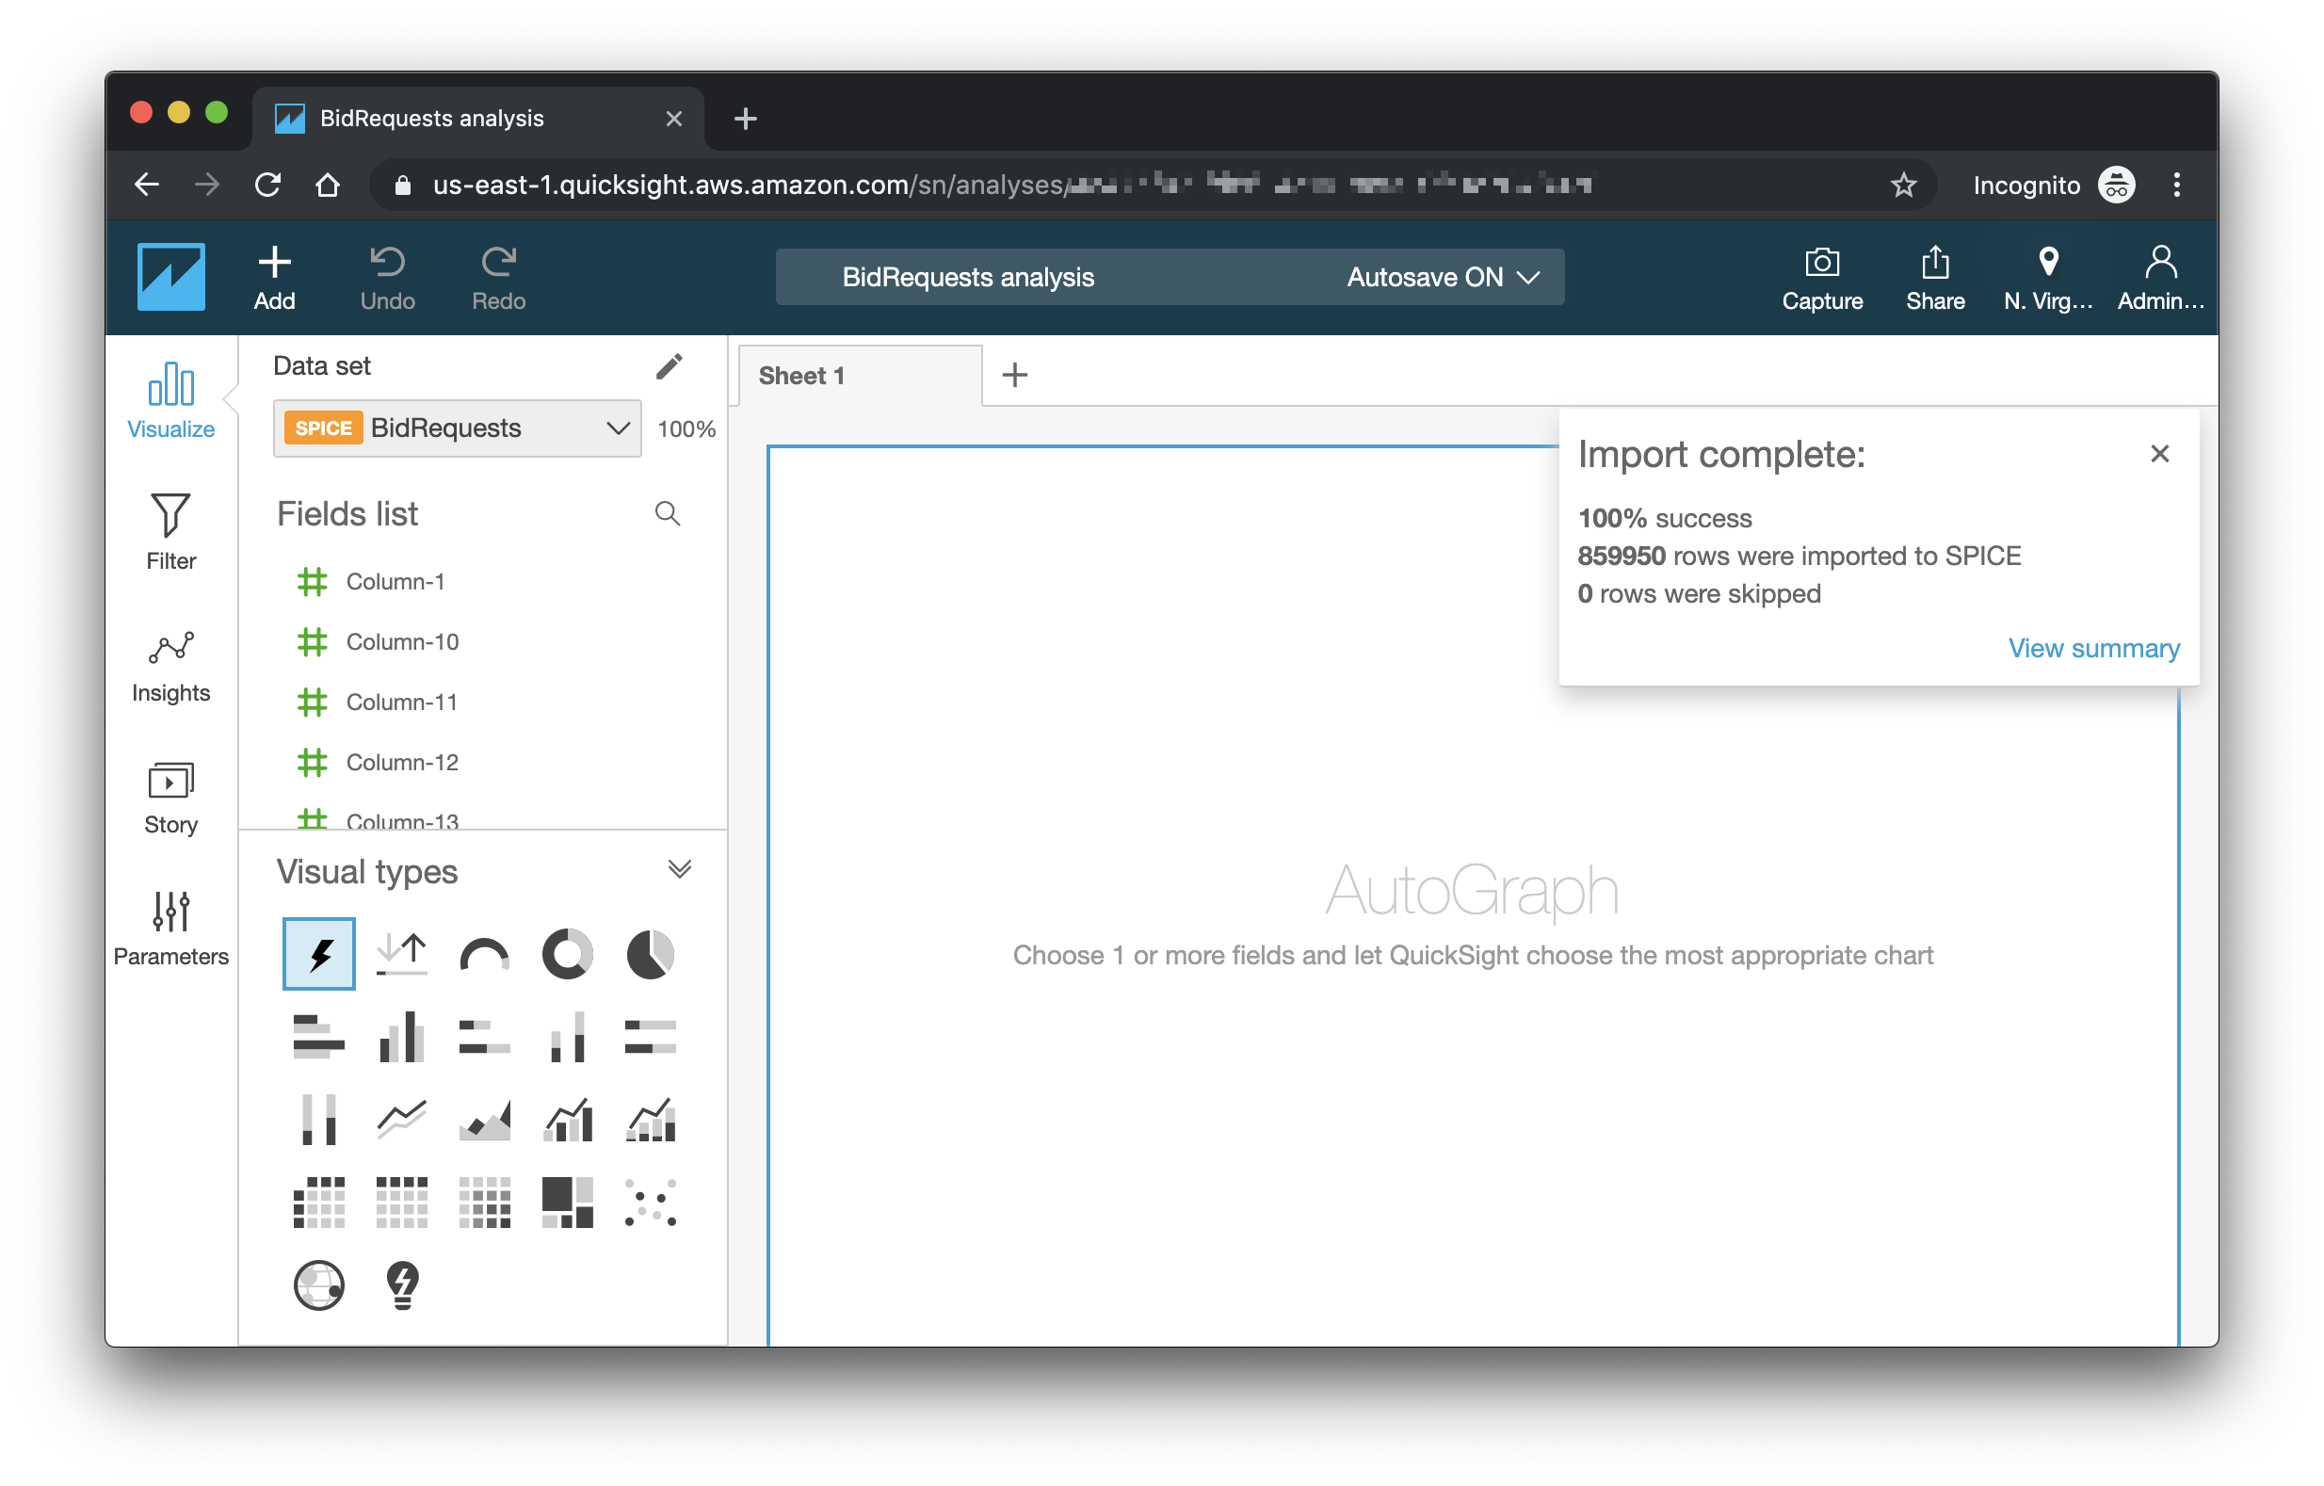Select the Column-10 field
Viewport: 2324px width, 1486px height.
click(x=401, y=641)
